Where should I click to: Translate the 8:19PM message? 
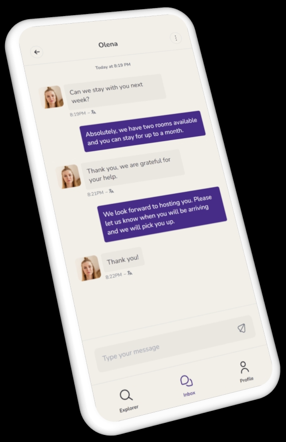point(93,112)
